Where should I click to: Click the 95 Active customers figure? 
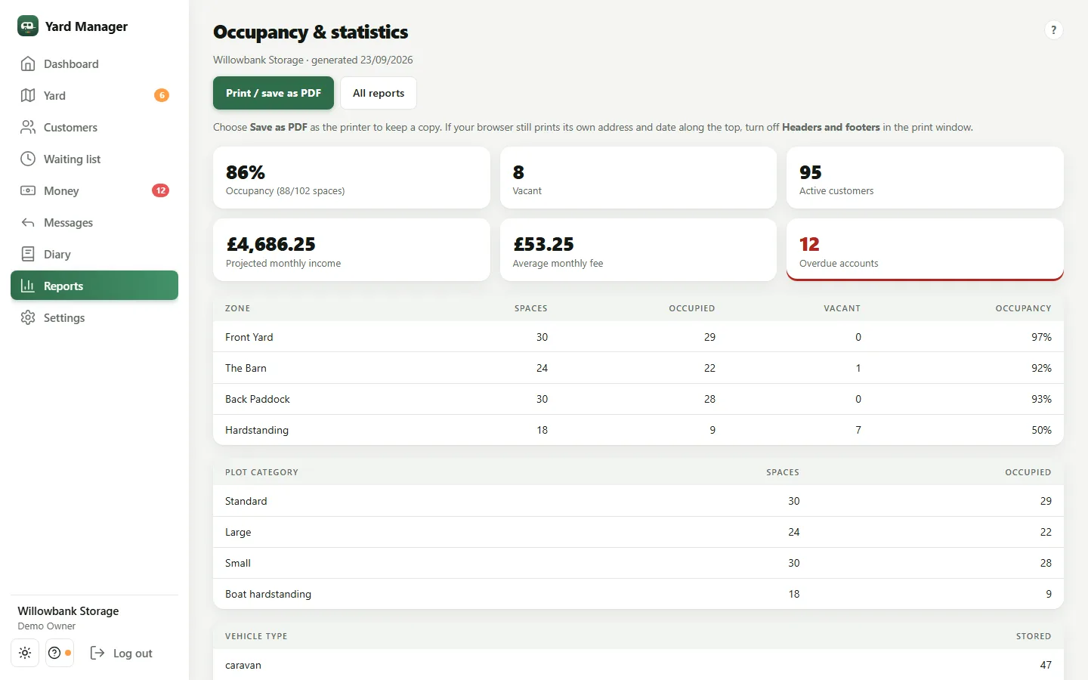pos(811,172)
